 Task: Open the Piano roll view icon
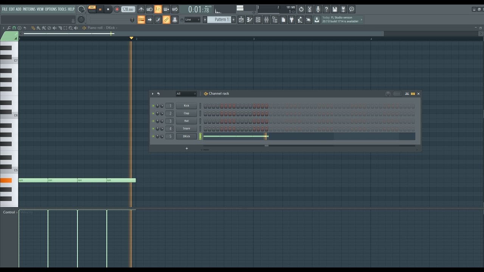pyautogui.click(x=250, y=20)
